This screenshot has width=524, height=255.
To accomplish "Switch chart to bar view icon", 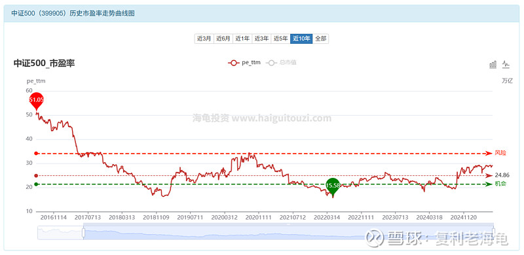I will tap(493, 65).
